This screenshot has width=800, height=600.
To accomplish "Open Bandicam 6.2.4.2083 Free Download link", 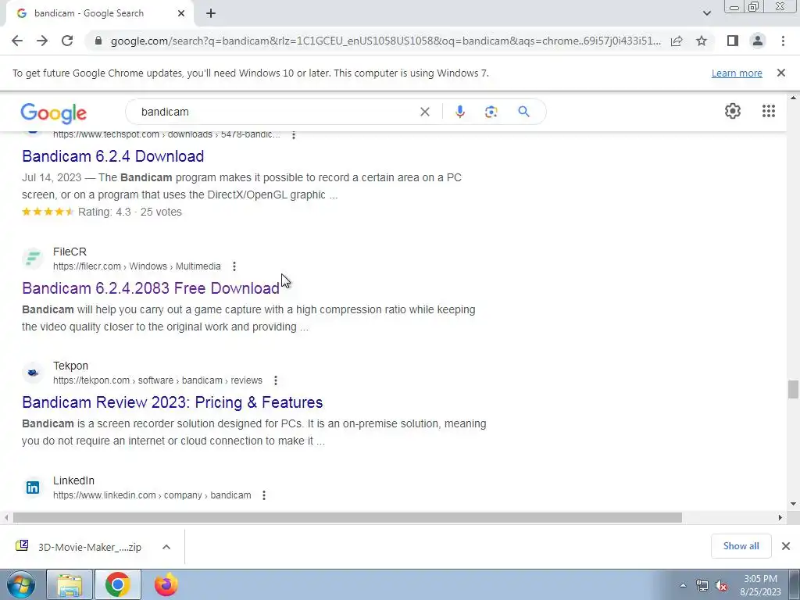I will [x=151, y=288].
